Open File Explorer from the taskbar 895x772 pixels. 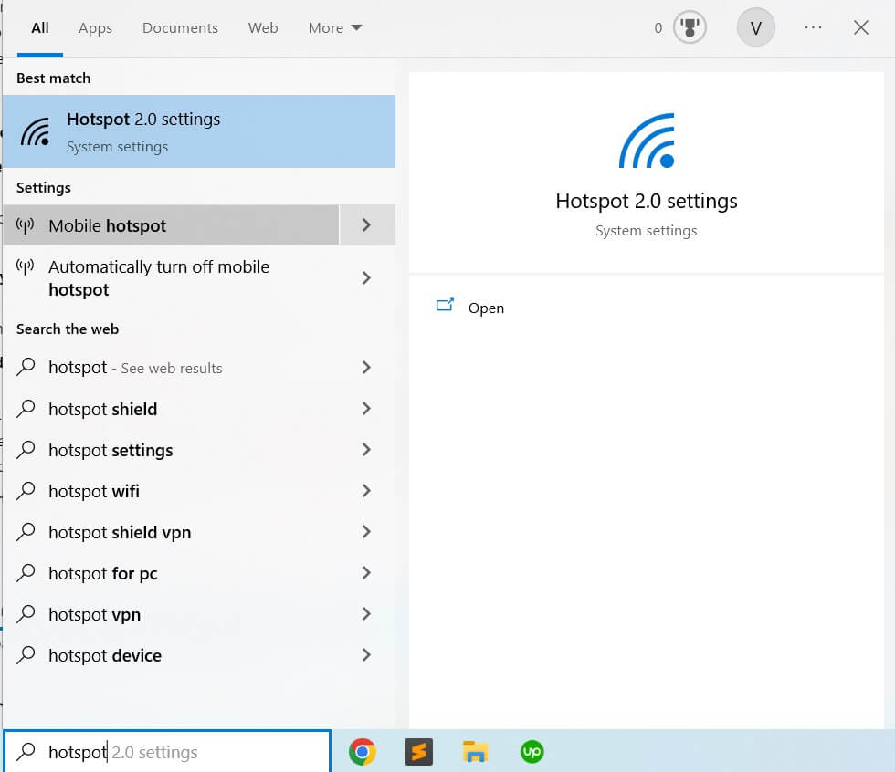pyautogui.click(x=475, y=752)
